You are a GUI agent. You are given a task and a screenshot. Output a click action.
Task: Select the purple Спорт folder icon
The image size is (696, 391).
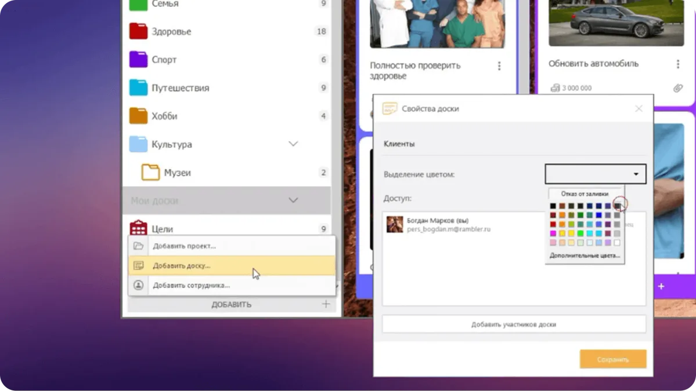[138, 59]
